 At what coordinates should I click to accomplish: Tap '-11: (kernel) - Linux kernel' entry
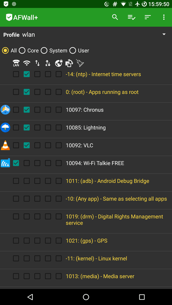[96, 258]
